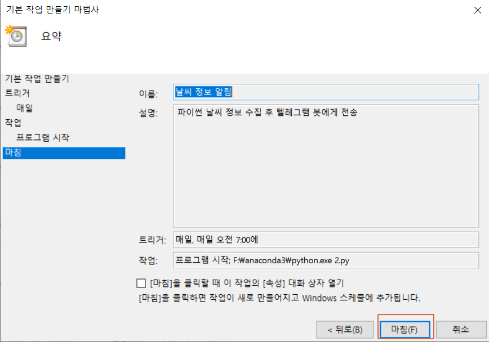Click the 설명: label

[149, 112]
